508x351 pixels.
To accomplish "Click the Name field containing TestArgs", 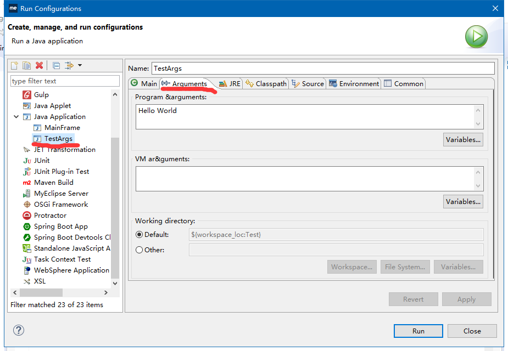I will [323, 68].
